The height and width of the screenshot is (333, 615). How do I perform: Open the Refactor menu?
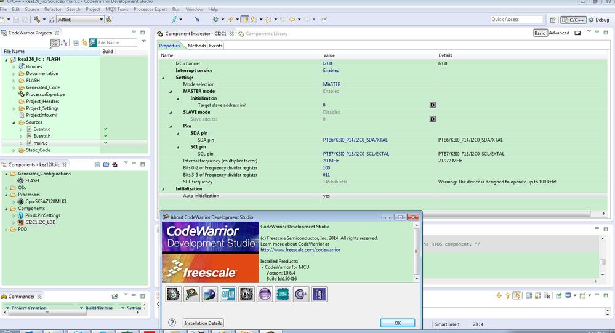click(x=53, y=9)
